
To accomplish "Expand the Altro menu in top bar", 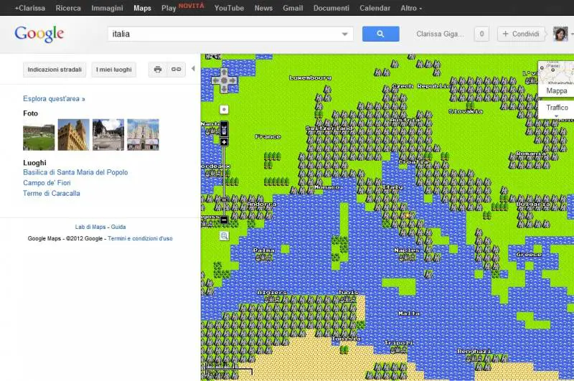I will pos(410,8).
